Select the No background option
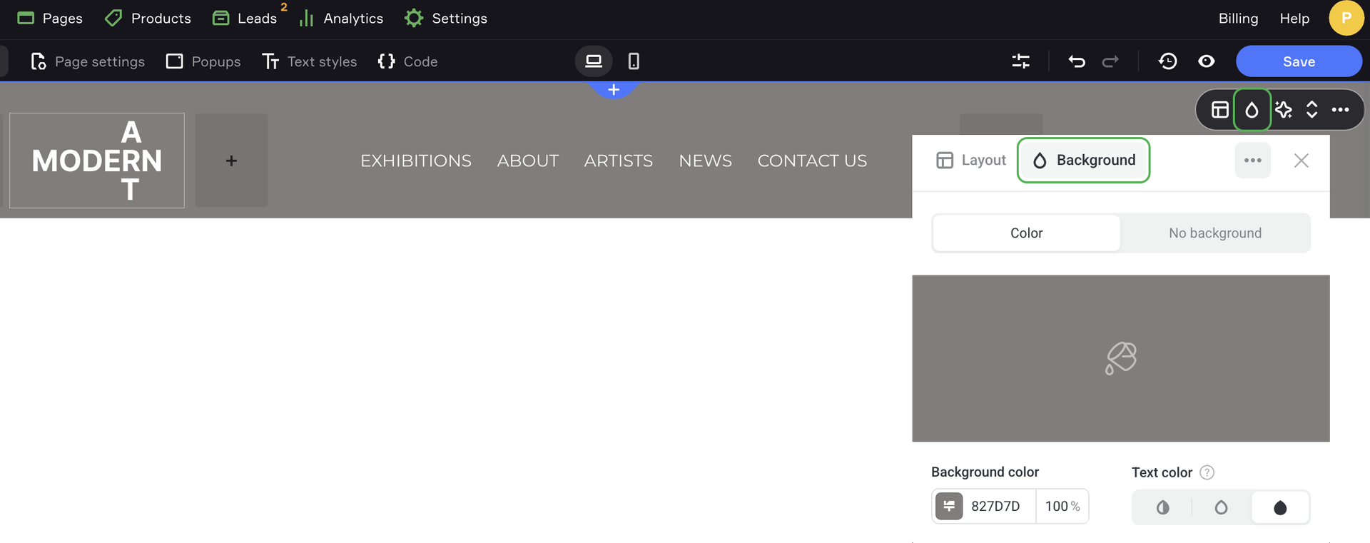 click(1214, 233)
